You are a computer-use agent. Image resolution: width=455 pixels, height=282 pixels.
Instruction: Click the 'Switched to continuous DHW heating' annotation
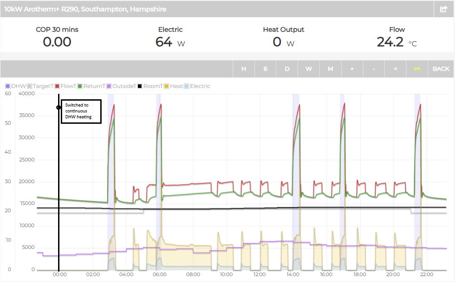[81, 111]
